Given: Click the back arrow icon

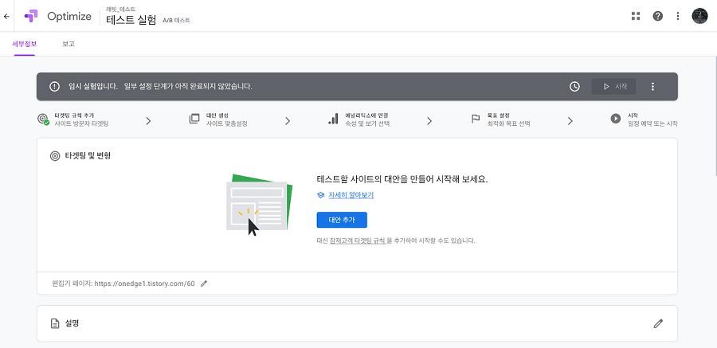Looking at the screenshot, I should pos(6,17).
